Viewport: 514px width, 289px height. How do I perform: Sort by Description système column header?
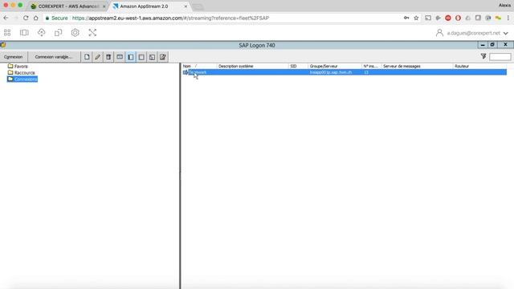(x=252, y=66)
